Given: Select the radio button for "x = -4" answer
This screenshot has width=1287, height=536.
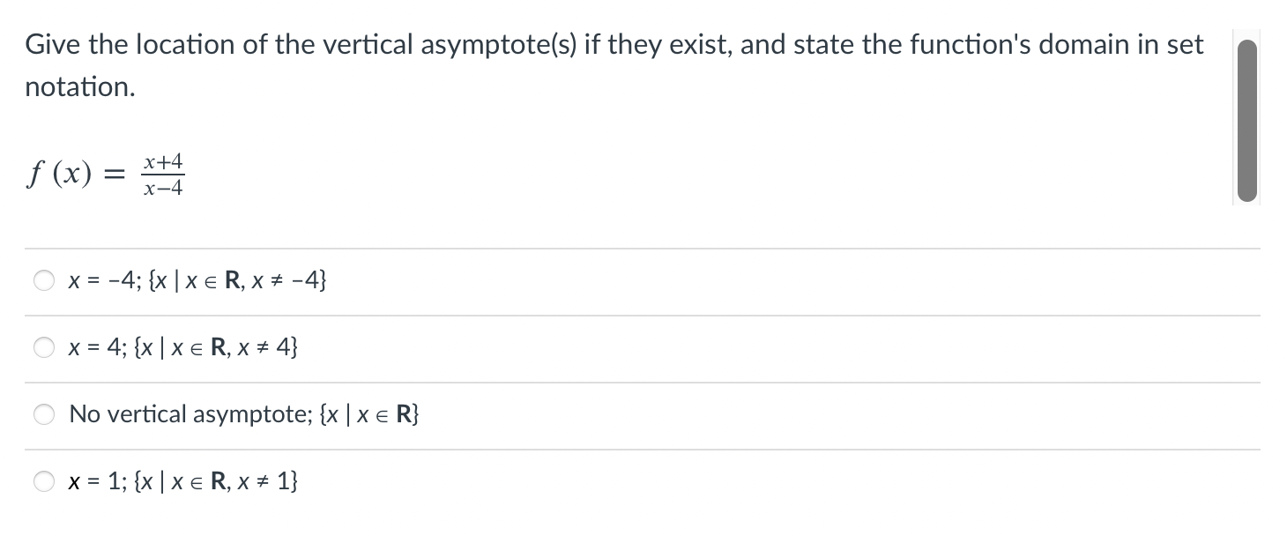Looking at the screenshot, I should click(x=42, y=280).
